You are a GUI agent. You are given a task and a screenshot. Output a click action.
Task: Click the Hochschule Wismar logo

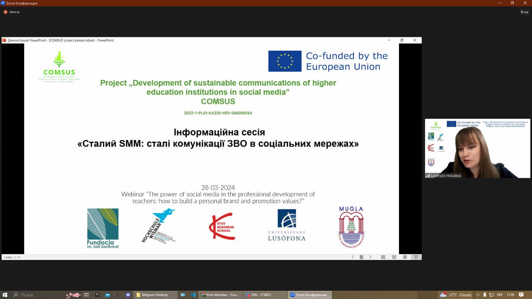point(158,226)
